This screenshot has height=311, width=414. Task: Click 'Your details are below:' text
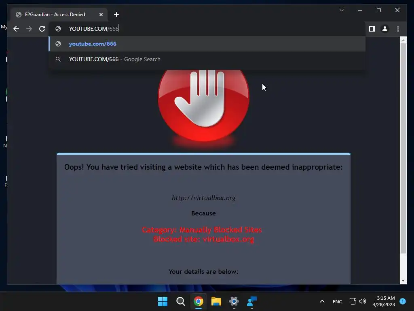(203, 272)
